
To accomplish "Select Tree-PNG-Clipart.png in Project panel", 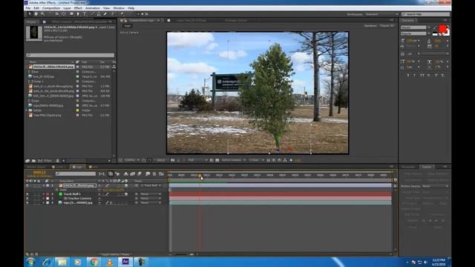I will [47, 116].
